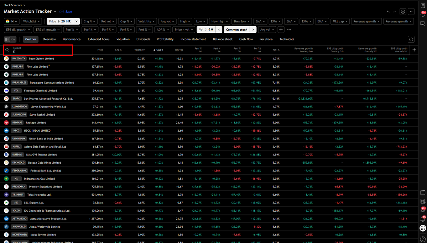
Task: Edit the Common stock filter chip
Action: click(236, 30)
